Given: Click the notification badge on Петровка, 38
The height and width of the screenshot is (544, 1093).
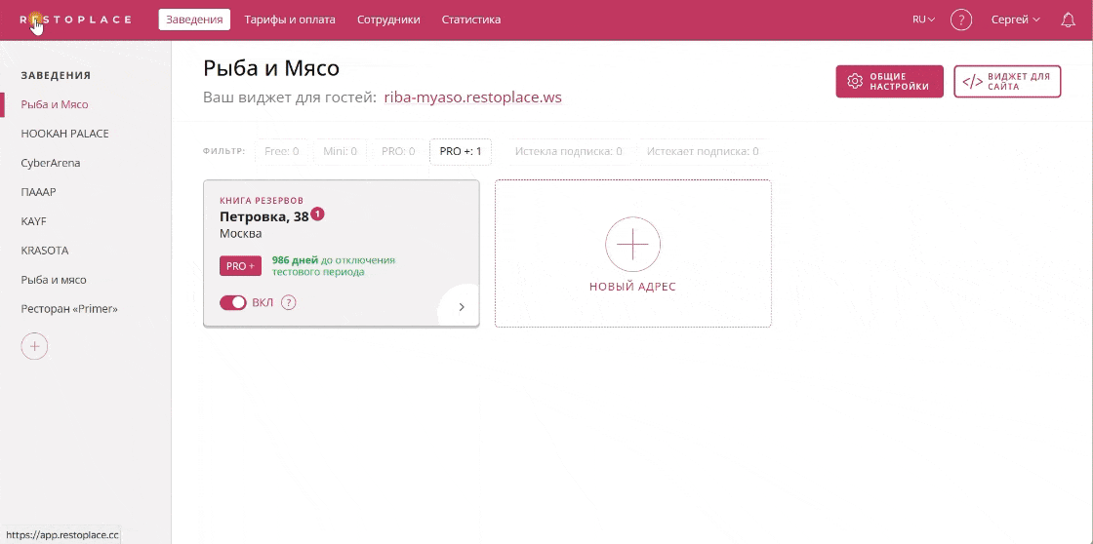Looking at the screenshot, I should point(318,214).
